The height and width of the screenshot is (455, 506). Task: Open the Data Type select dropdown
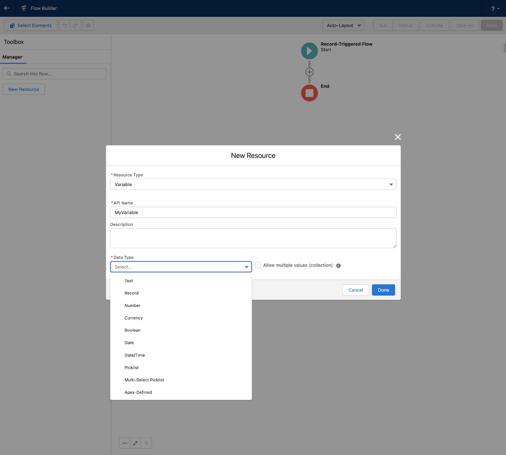(181, 267)
